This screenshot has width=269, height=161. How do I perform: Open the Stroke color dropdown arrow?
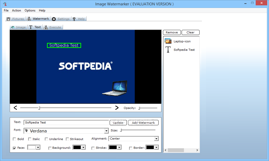[119, 147]
